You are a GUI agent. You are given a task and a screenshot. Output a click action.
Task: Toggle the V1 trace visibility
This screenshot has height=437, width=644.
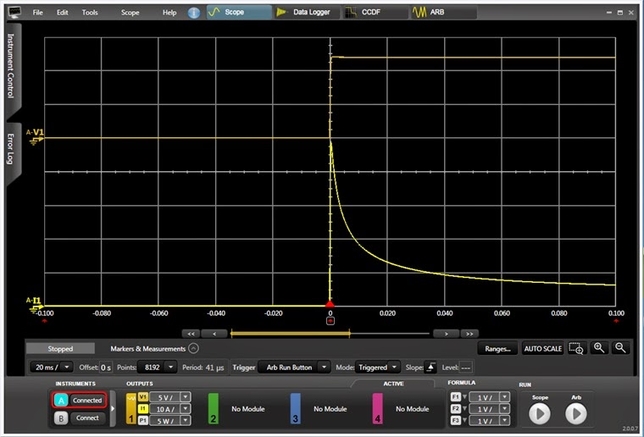(143, 397)
